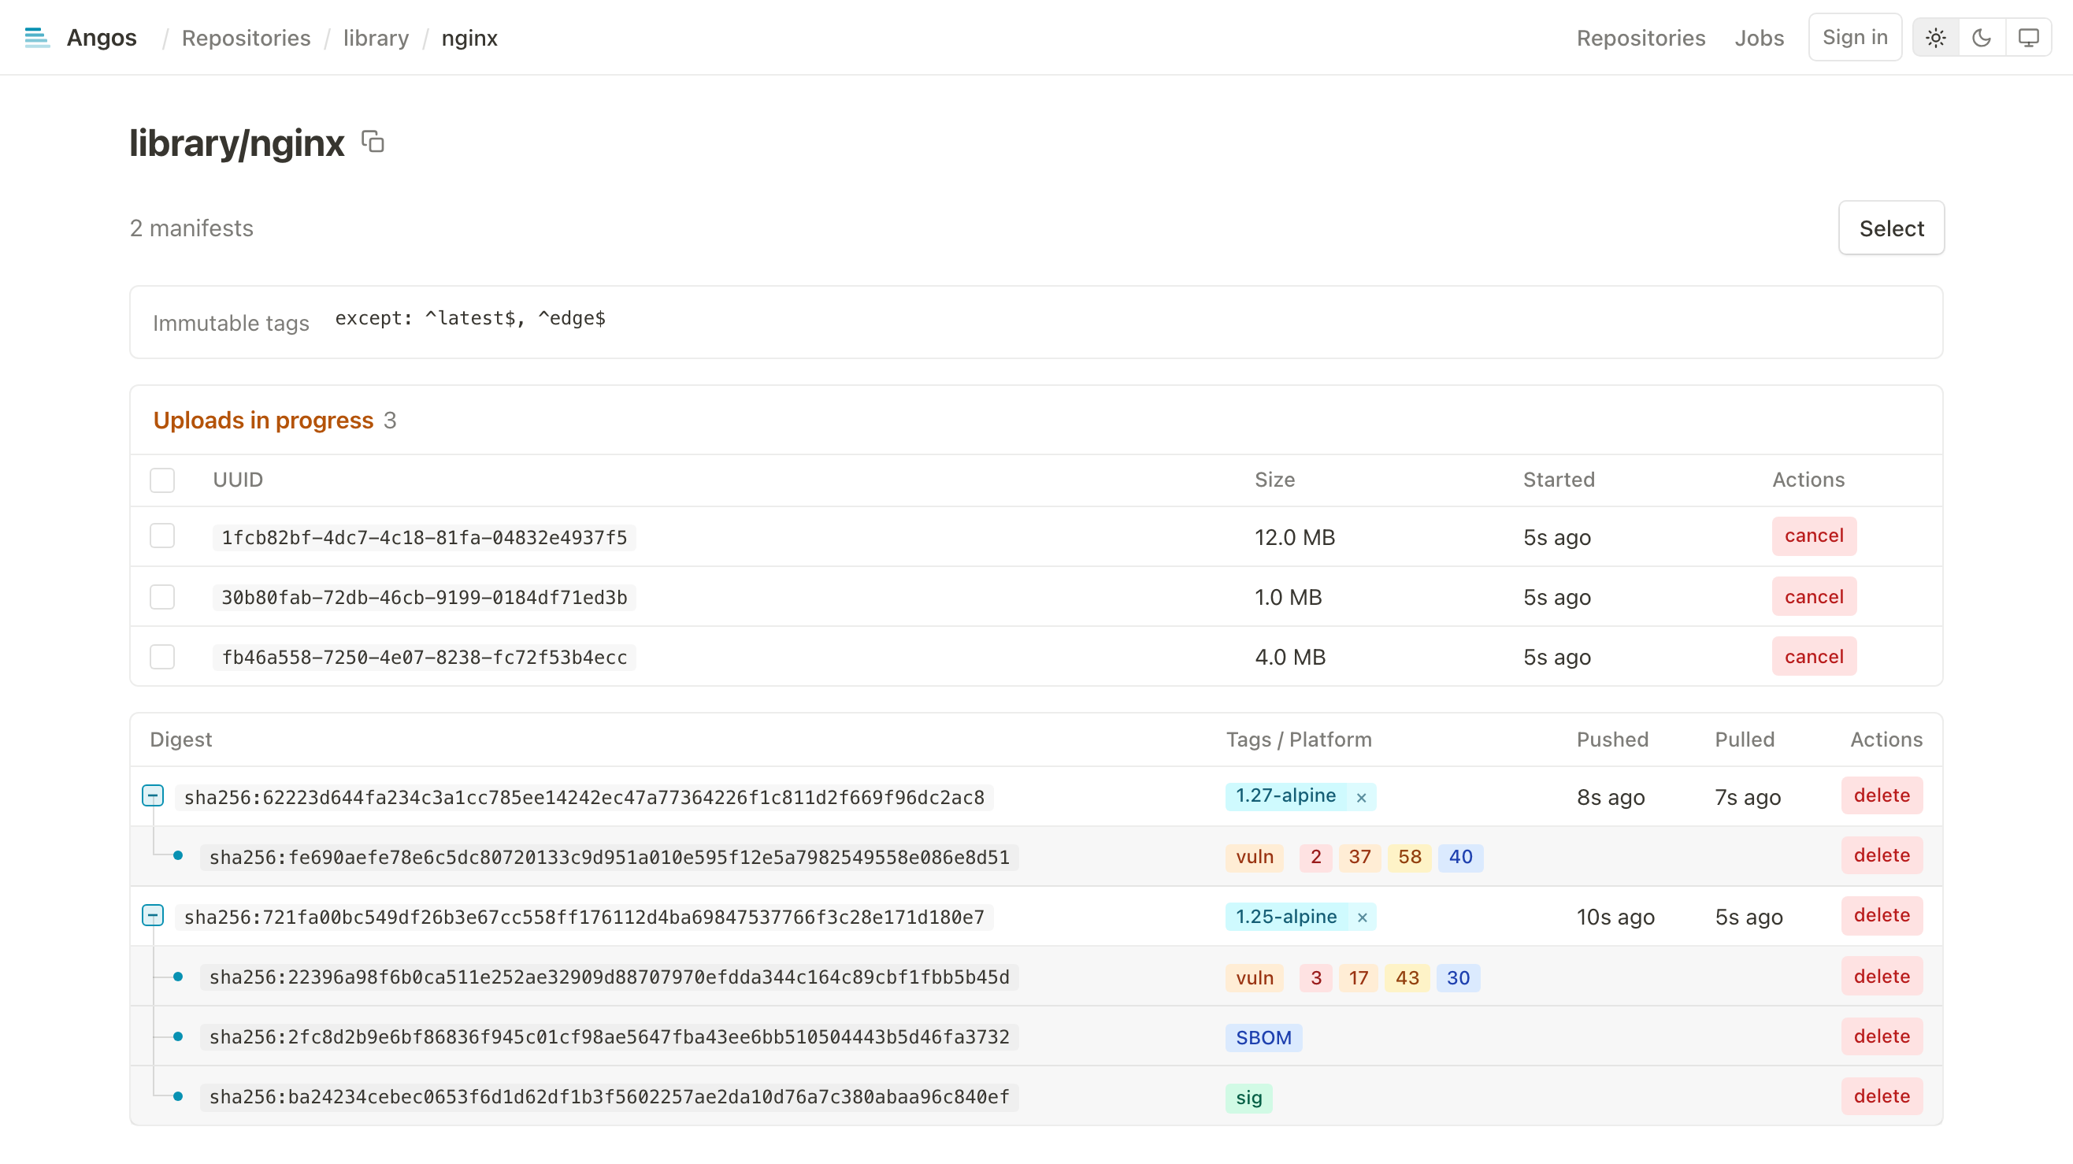Open Jobs in the top navigation
This screenshot has height=1164, width=2073.
1760,38
